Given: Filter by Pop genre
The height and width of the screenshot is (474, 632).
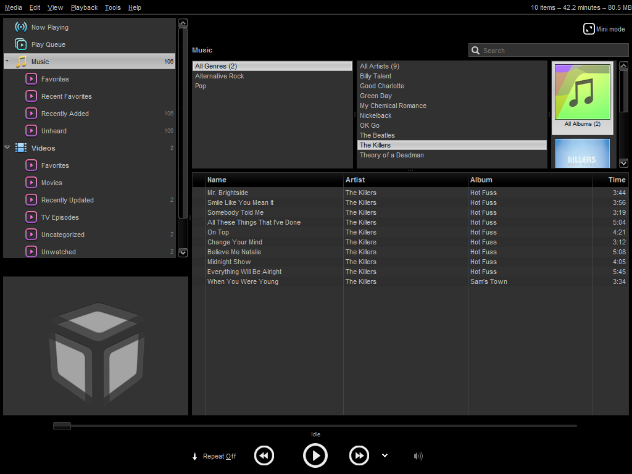Looking at the screenshot, I should coord(272,86).
